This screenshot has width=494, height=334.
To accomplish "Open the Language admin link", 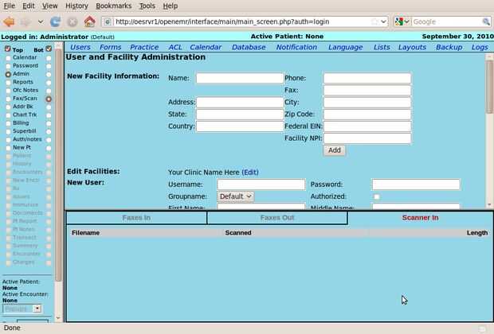I will coord(345,47).
